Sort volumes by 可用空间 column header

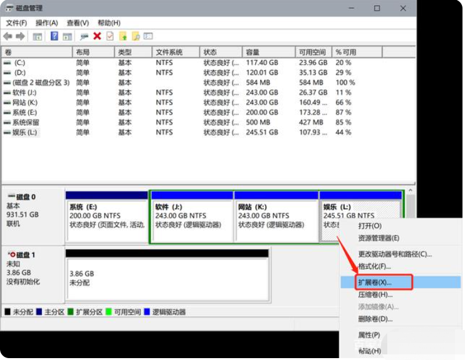point(313,52)
